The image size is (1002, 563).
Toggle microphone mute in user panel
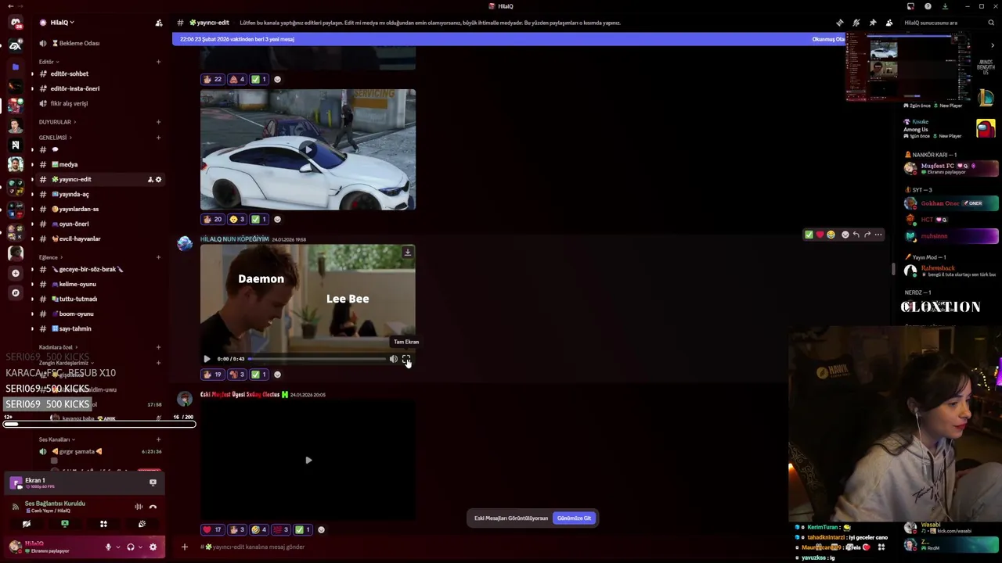click(108, 547)
